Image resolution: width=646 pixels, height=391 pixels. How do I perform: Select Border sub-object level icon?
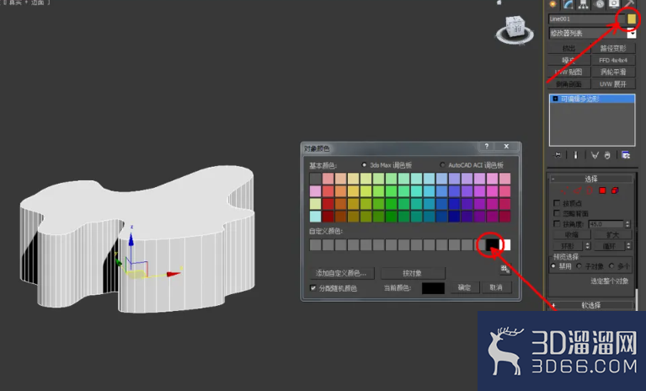click(590, 190)
